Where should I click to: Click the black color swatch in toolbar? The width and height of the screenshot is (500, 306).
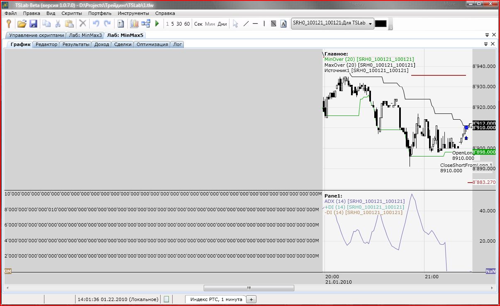(380, 24)
